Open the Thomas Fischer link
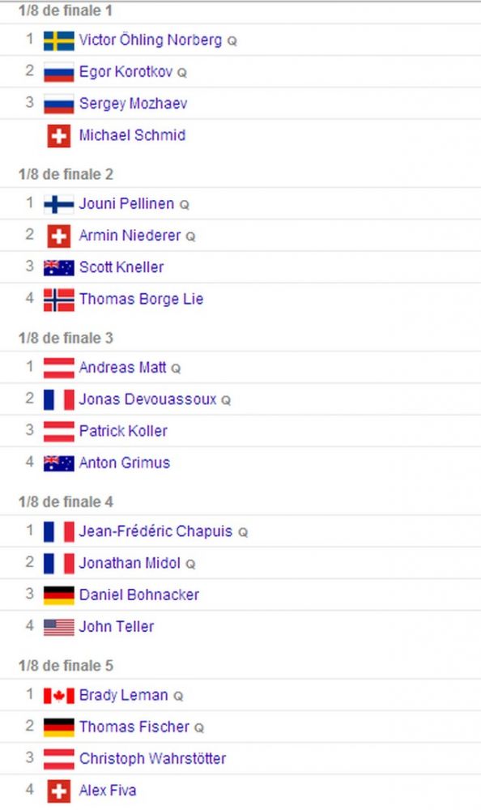 coord(134,727)
